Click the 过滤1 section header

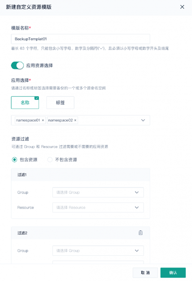pos(81,174)
